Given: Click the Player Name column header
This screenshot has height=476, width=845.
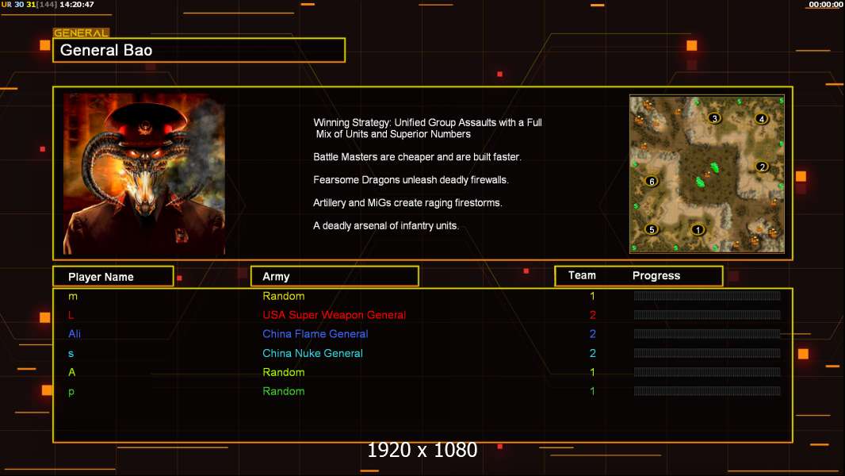Looking at the screenshot, I should click(113, 277).
